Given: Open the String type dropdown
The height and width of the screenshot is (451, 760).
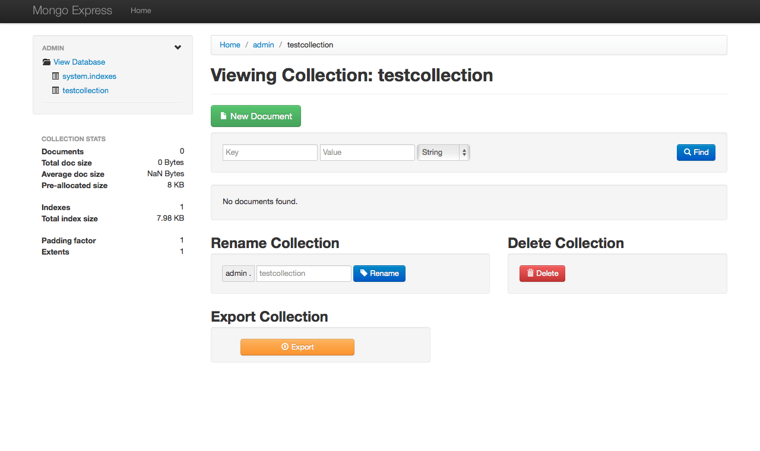Looking at the screenshot, I should click(443, 153).
